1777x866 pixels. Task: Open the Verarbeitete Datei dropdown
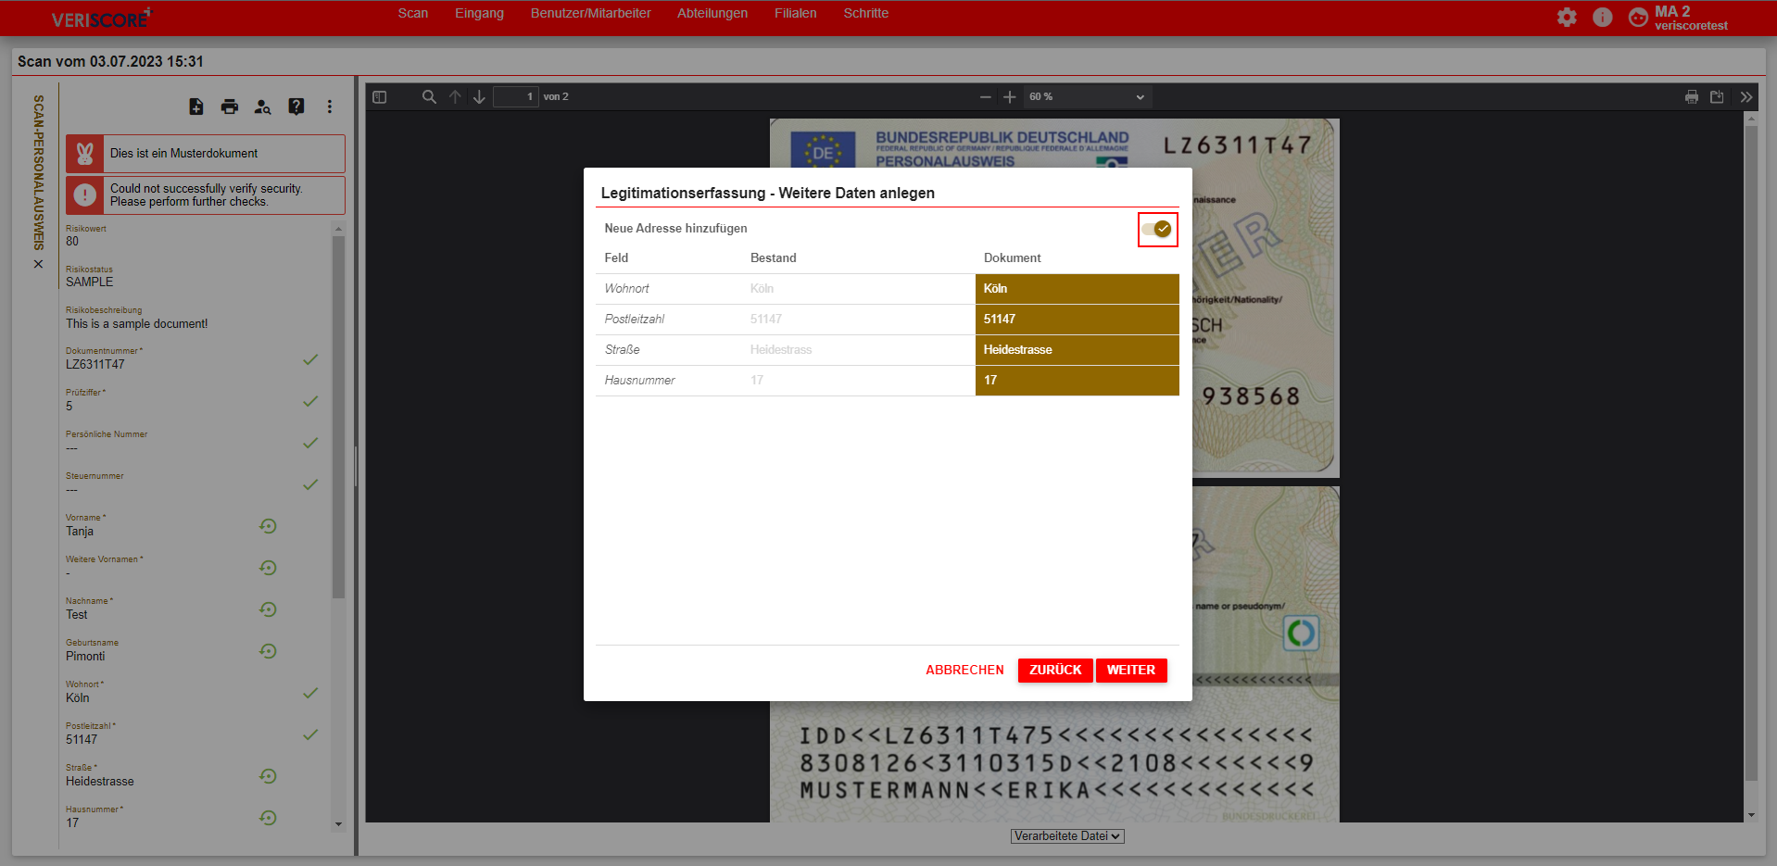click(x=1067, y=836)
